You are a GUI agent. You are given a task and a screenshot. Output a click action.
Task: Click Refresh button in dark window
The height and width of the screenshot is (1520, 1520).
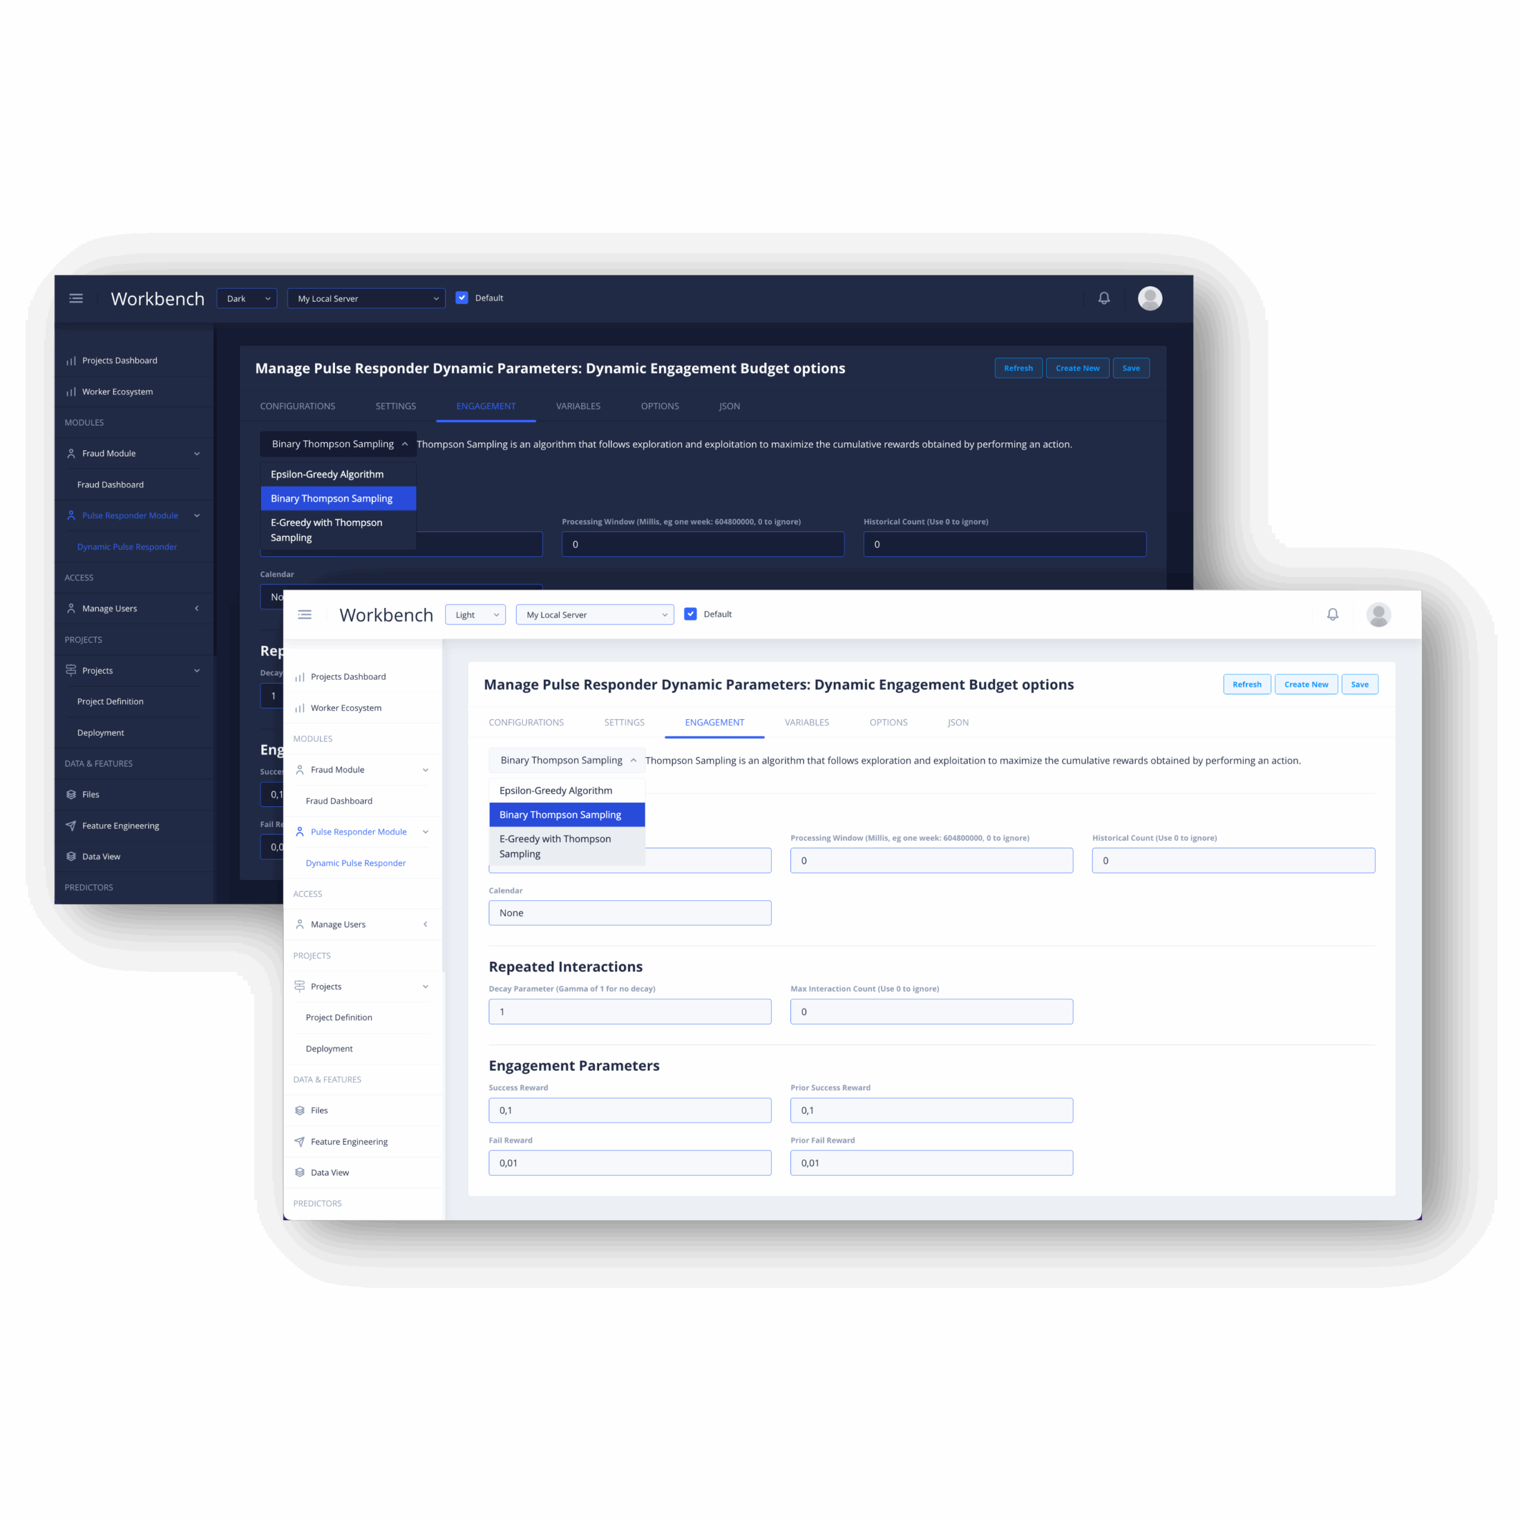[1018, 368]
